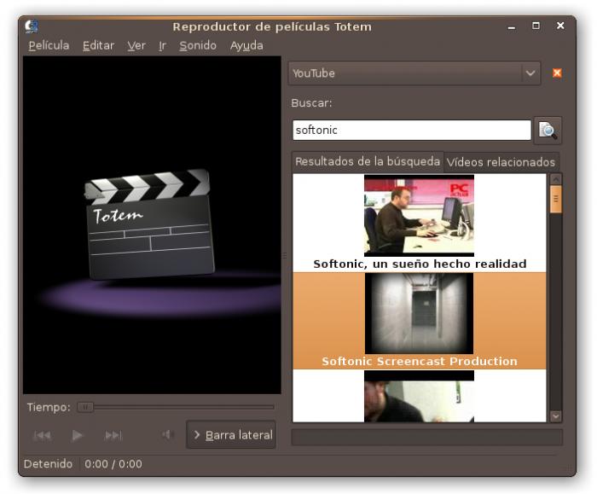Select Resultados de la búsqueda tab
This screenshot has height=494, width=597.
[x=368, y=161]
